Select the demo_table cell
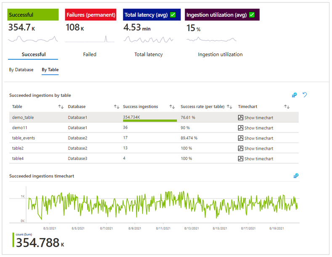Screen dimensions: 332x257 23,117
